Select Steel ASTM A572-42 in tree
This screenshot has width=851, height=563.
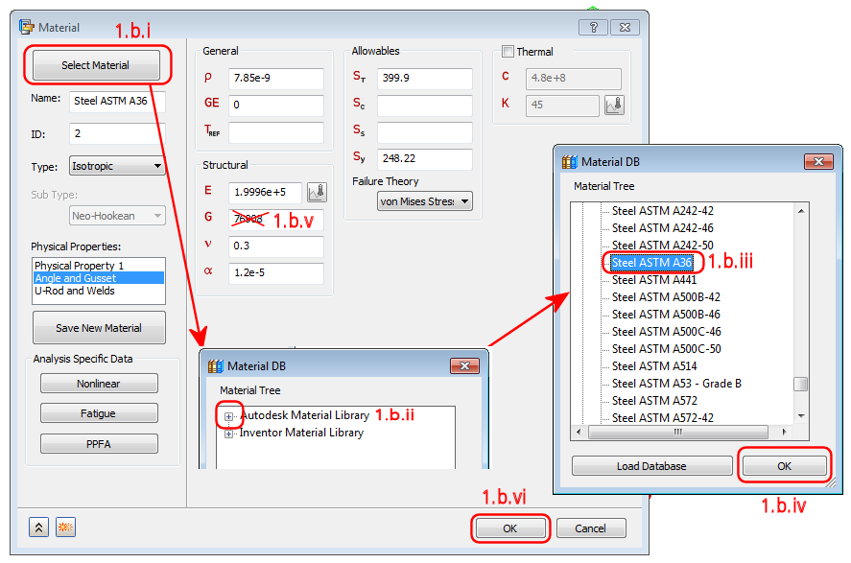pos(663,418)
